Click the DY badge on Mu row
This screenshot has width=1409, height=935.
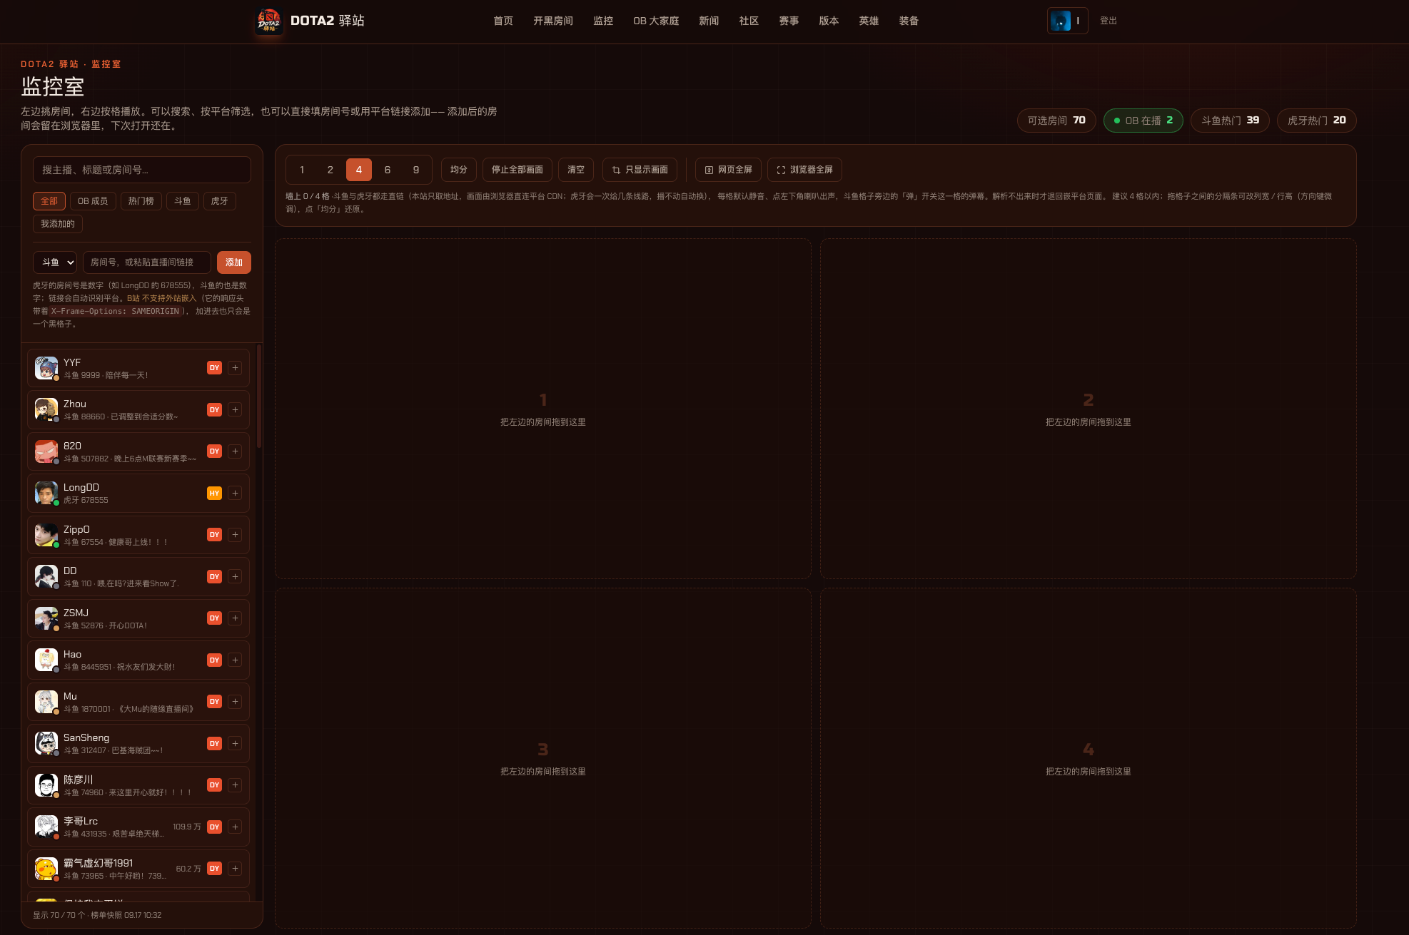[x=214, y=702]
